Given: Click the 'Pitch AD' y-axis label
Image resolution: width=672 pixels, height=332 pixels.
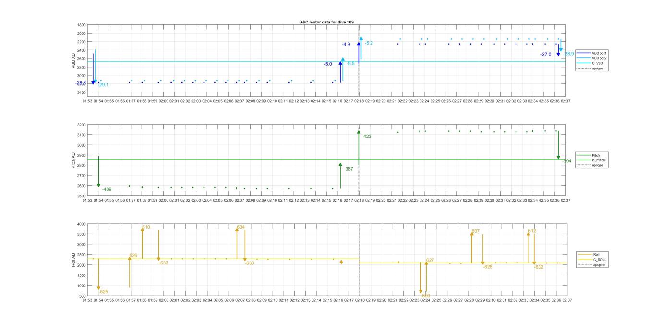Looking at the screenshot, I should click(x=73, y=160).
